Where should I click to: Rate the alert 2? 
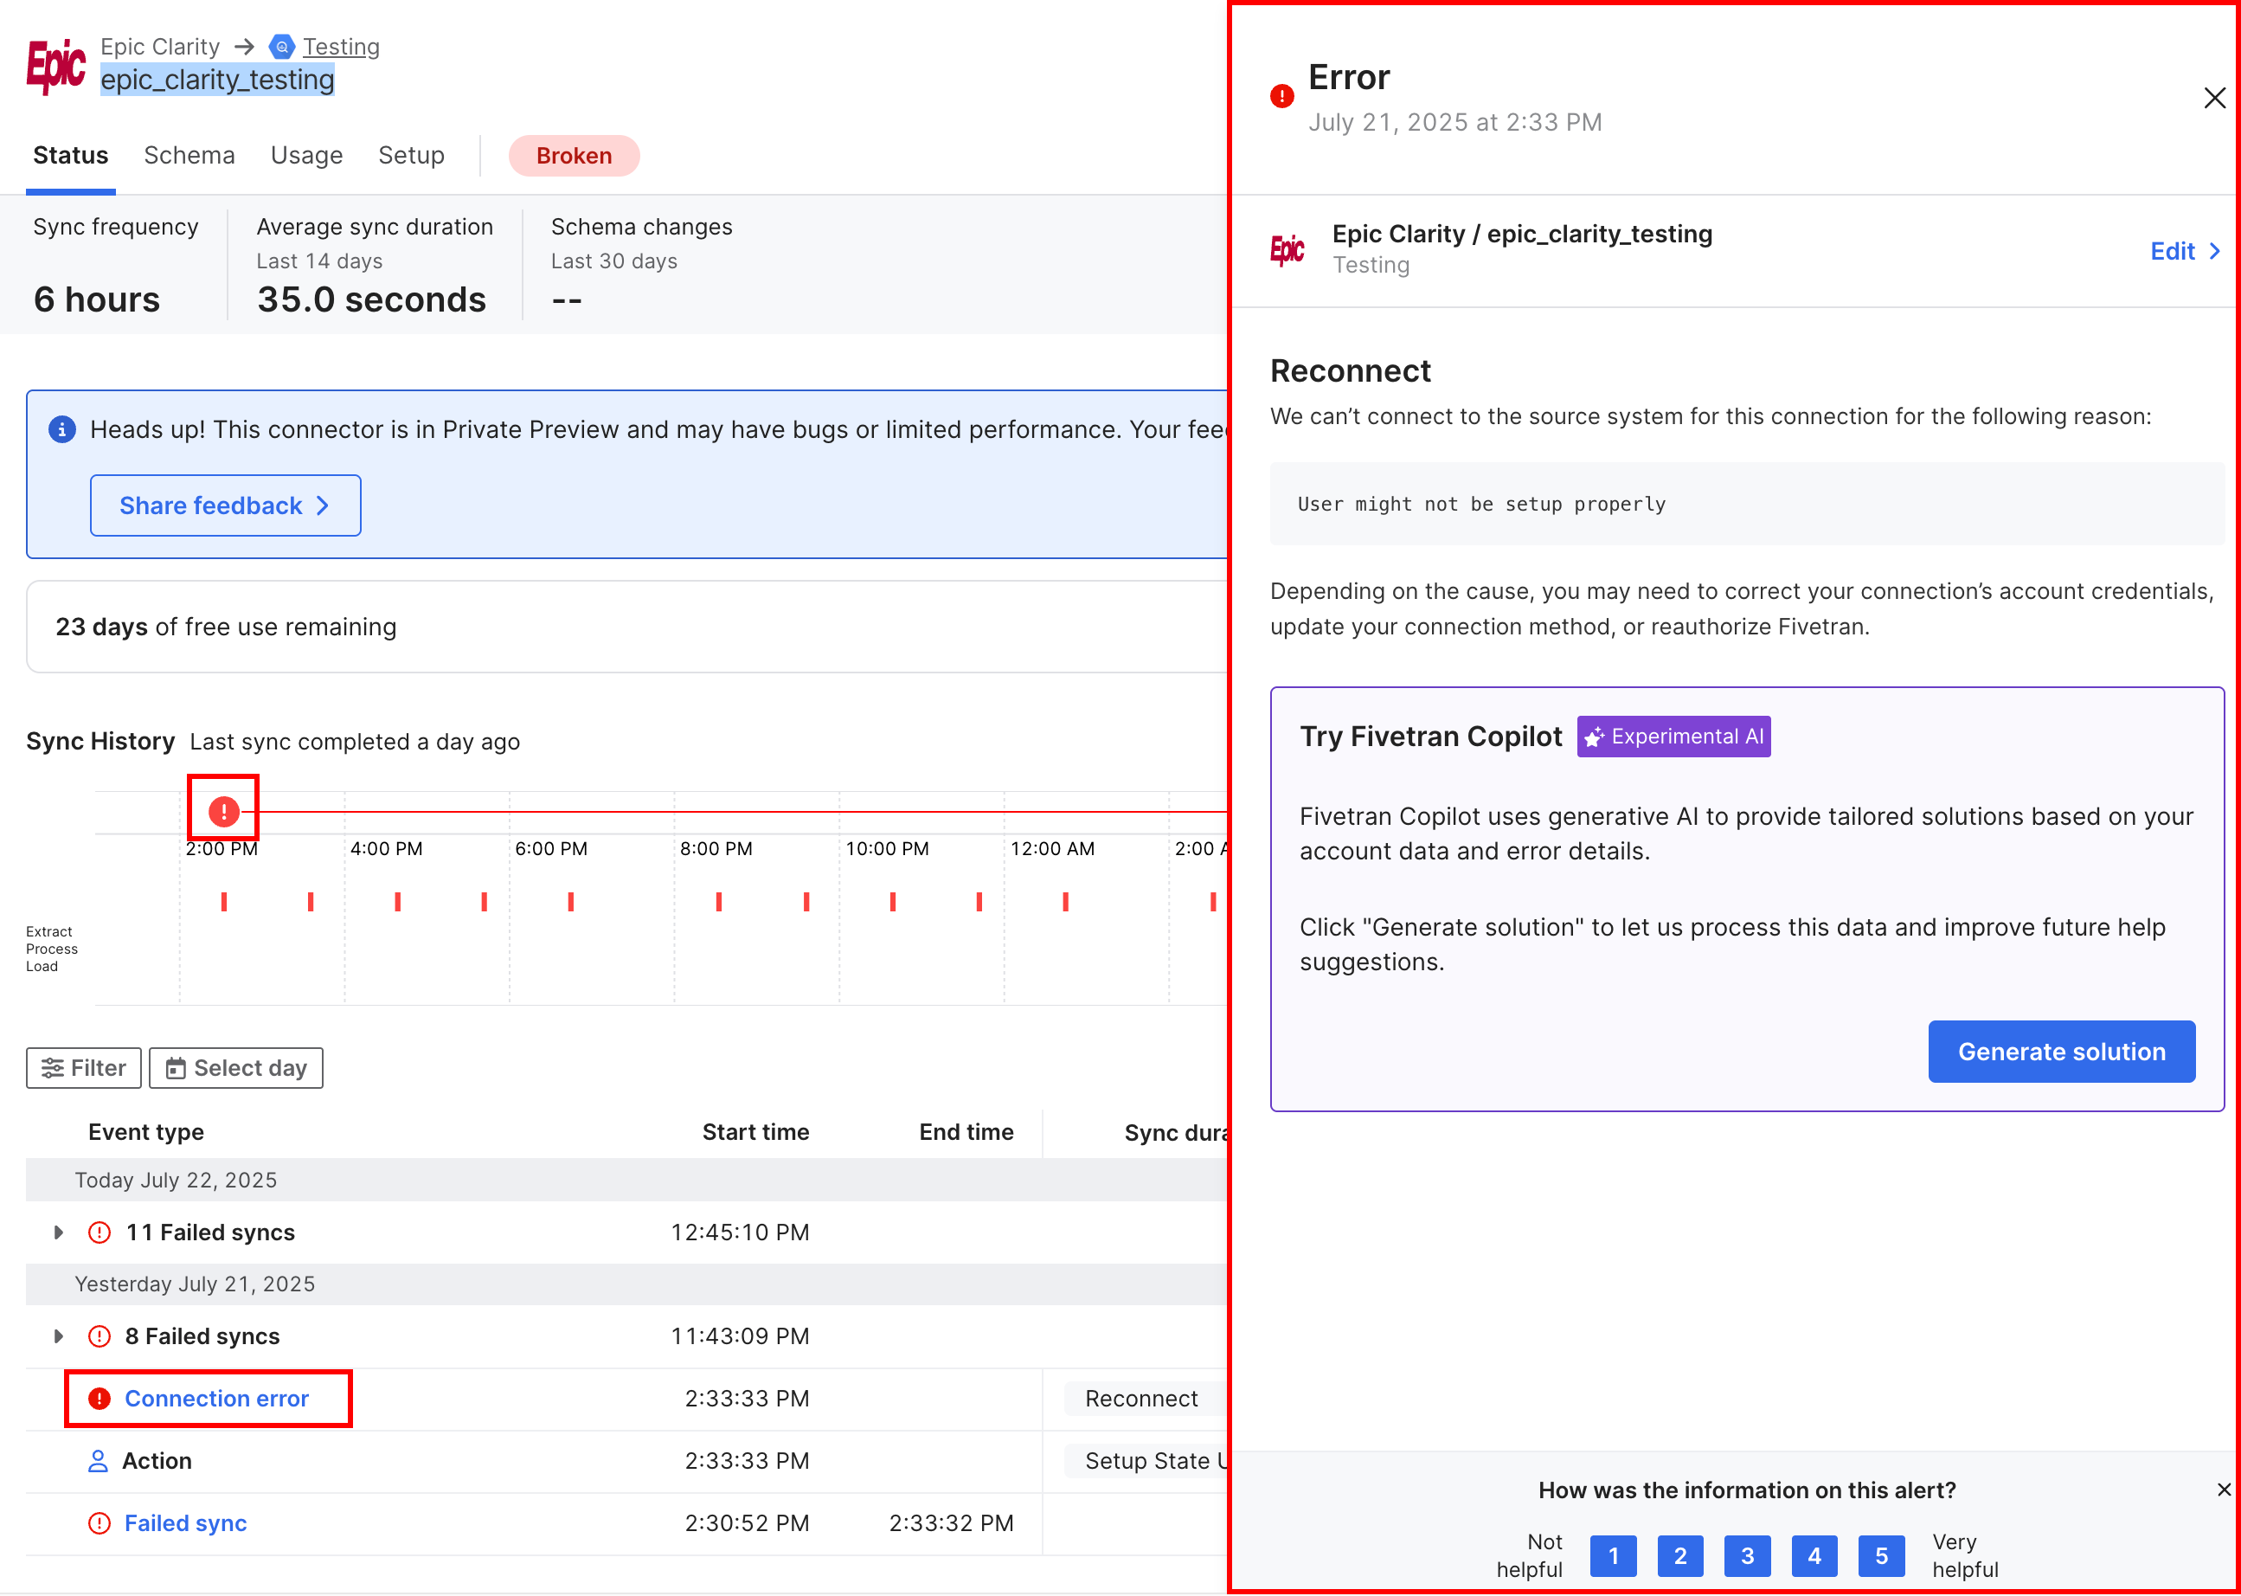tap(1680, 1555)
